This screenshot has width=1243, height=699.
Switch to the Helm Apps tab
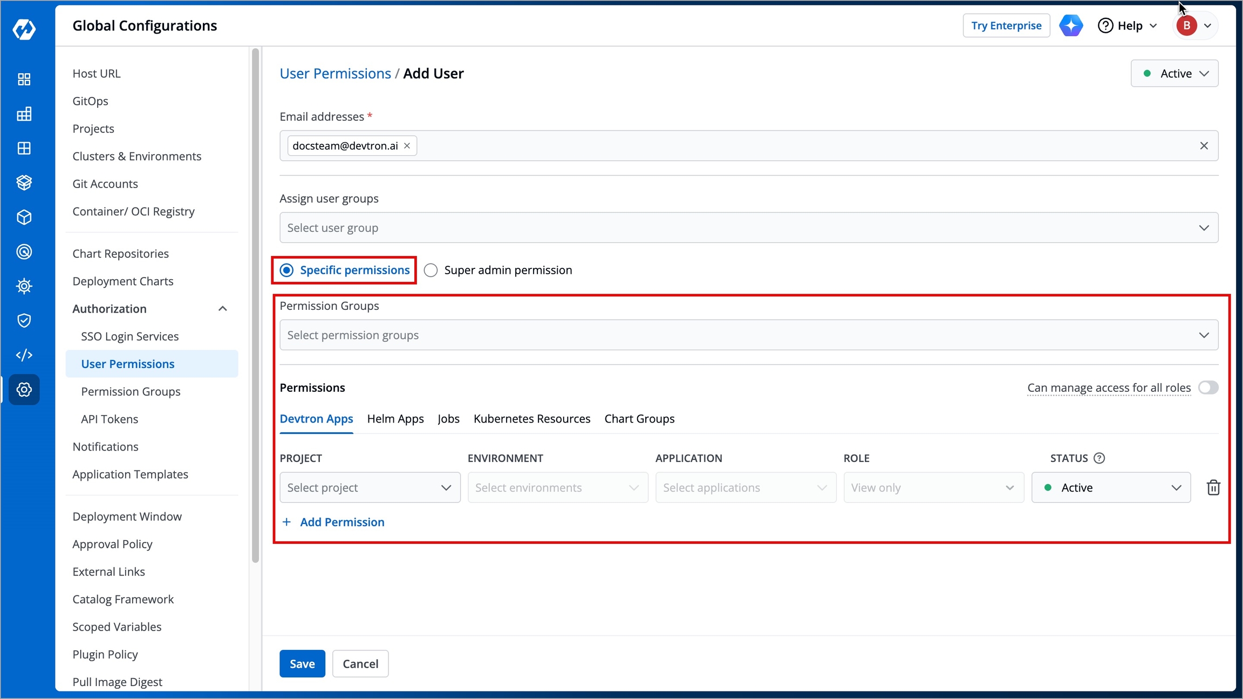click(395, 419)
